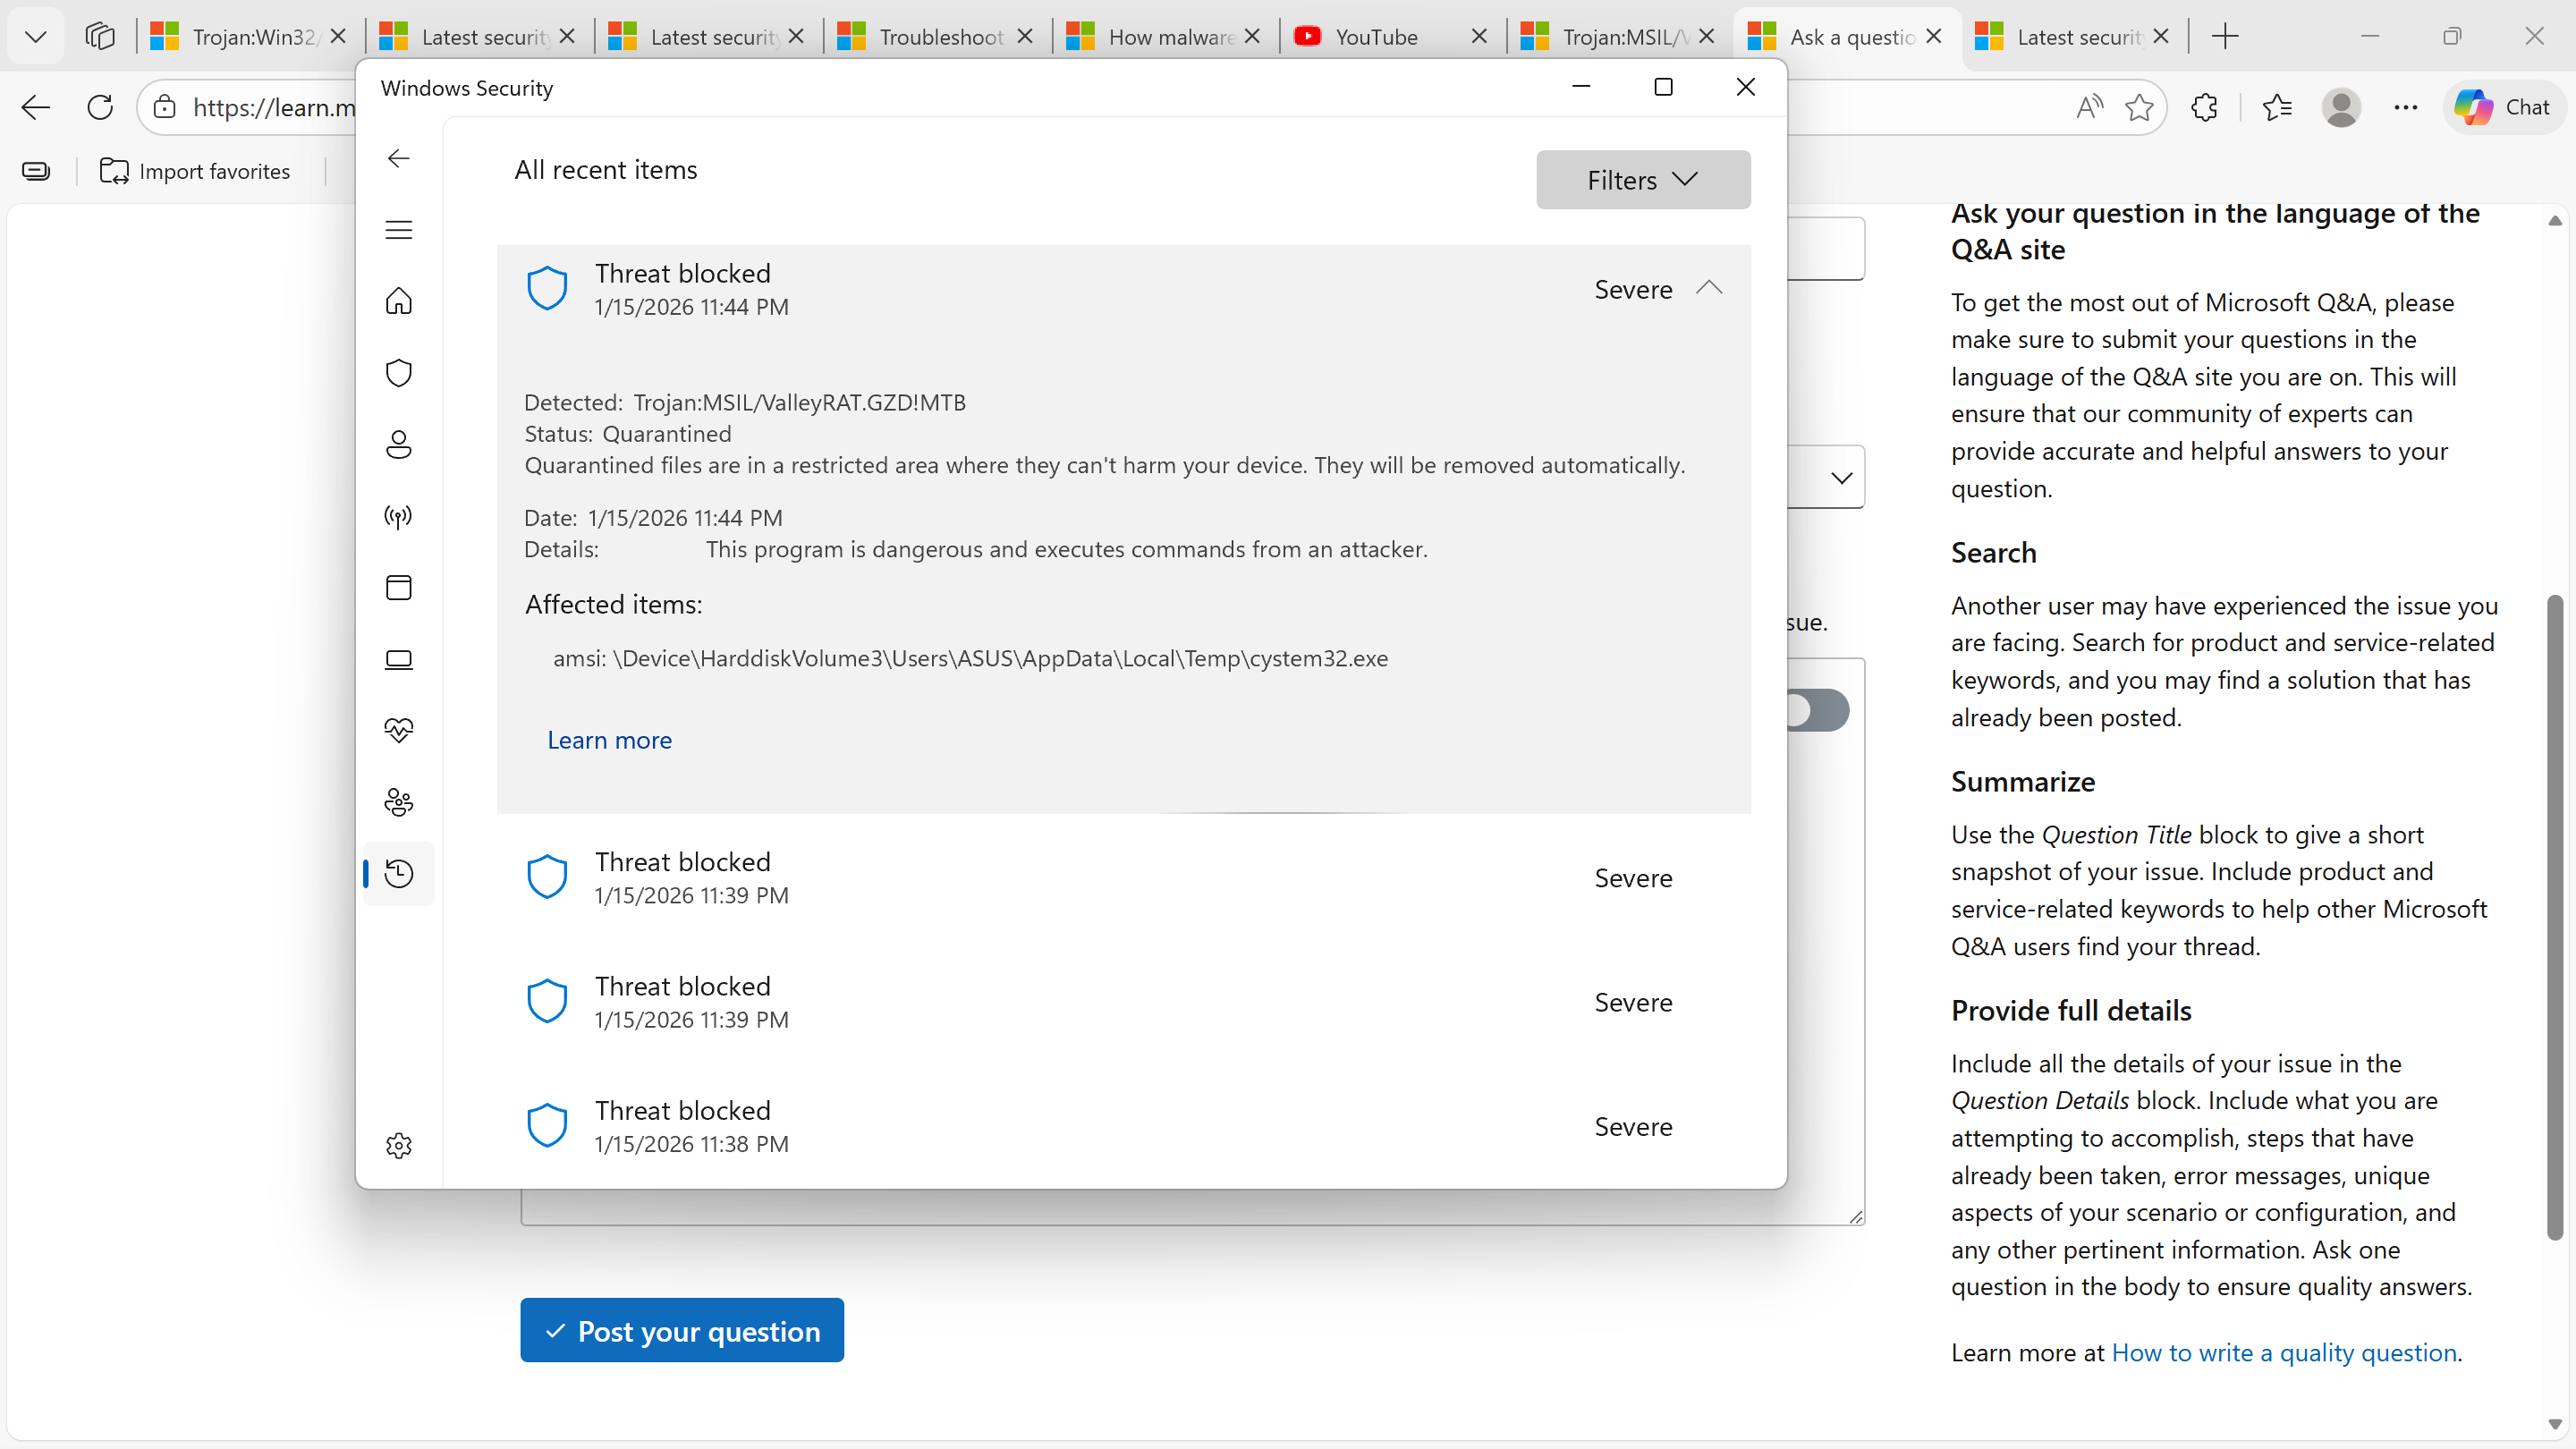Viewport: 2576px width, 1449px height.
Task: Open the Learn more link in threat details
Action: click(609, 740)
